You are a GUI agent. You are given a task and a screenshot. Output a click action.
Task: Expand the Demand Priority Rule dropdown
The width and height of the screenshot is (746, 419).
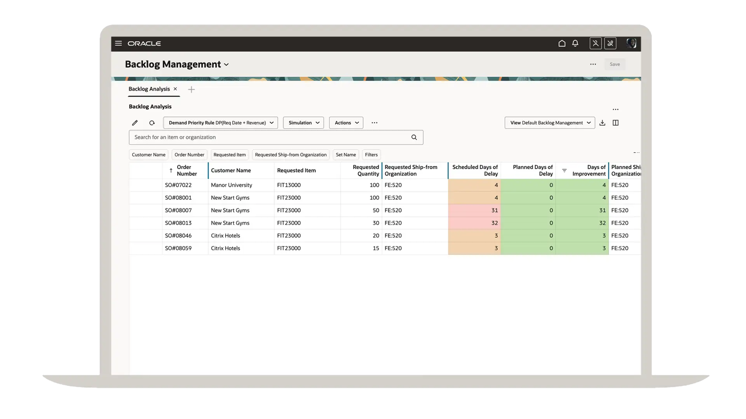220,123
